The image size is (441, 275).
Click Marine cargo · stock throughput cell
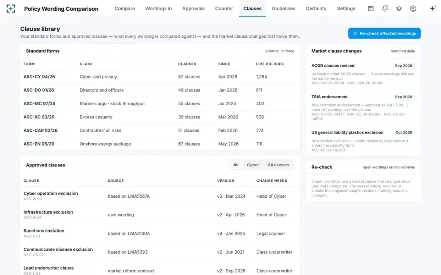112,104
